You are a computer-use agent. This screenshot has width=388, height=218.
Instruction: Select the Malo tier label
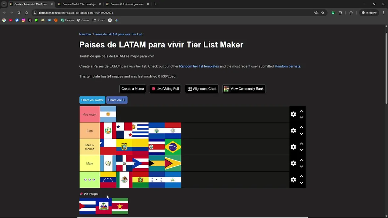(x=89, y=163)
